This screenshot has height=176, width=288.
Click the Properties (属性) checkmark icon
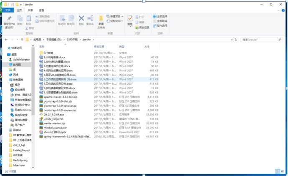pos(130,18)
